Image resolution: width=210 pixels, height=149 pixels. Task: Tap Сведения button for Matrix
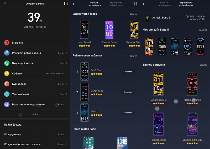(x=128, y=113)
